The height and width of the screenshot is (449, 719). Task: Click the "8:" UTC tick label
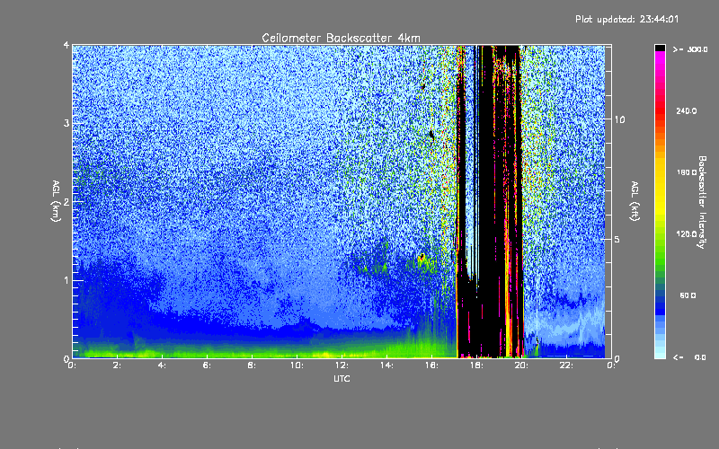253,365
